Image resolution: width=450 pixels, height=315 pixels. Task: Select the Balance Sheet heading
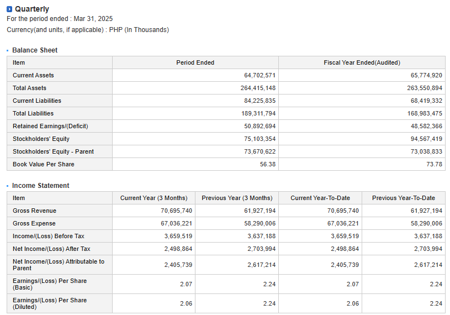[35, 50]
